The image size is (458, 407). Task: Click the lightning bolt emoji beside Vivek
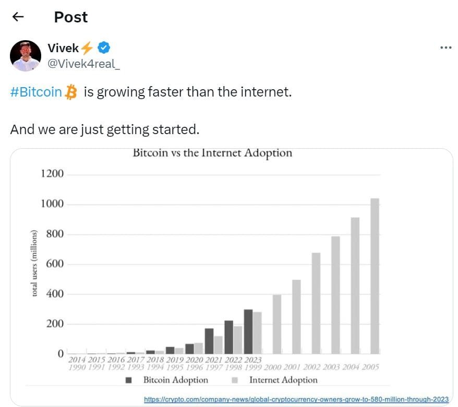point(87,49)
